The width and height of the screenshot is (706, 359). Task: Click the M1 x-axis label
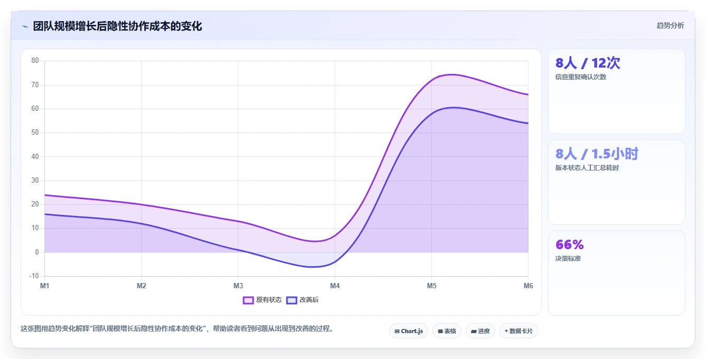click(x=44, y=286)
